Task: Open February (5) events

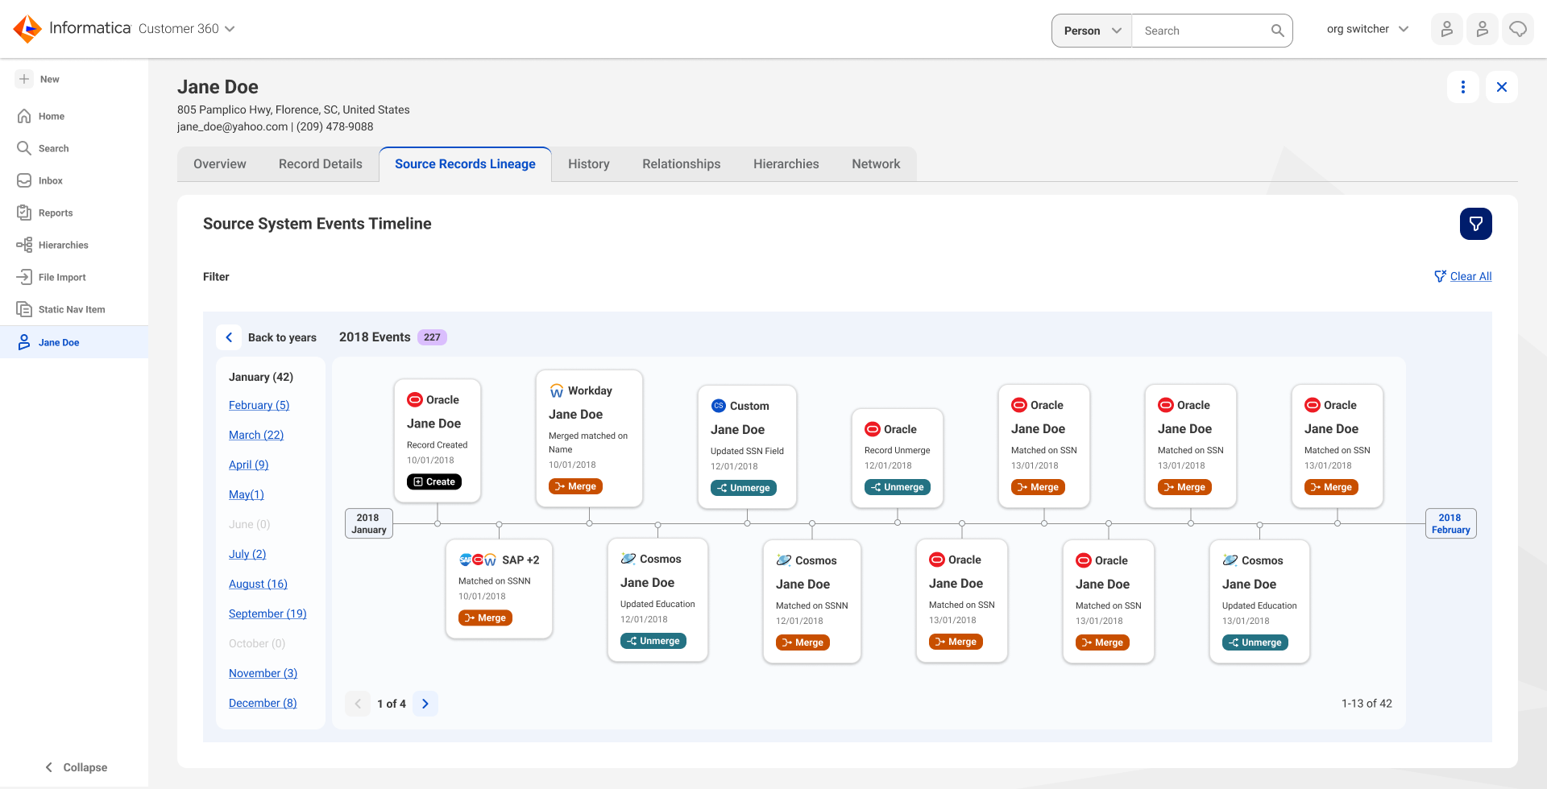Action: [x=259, y=405]
